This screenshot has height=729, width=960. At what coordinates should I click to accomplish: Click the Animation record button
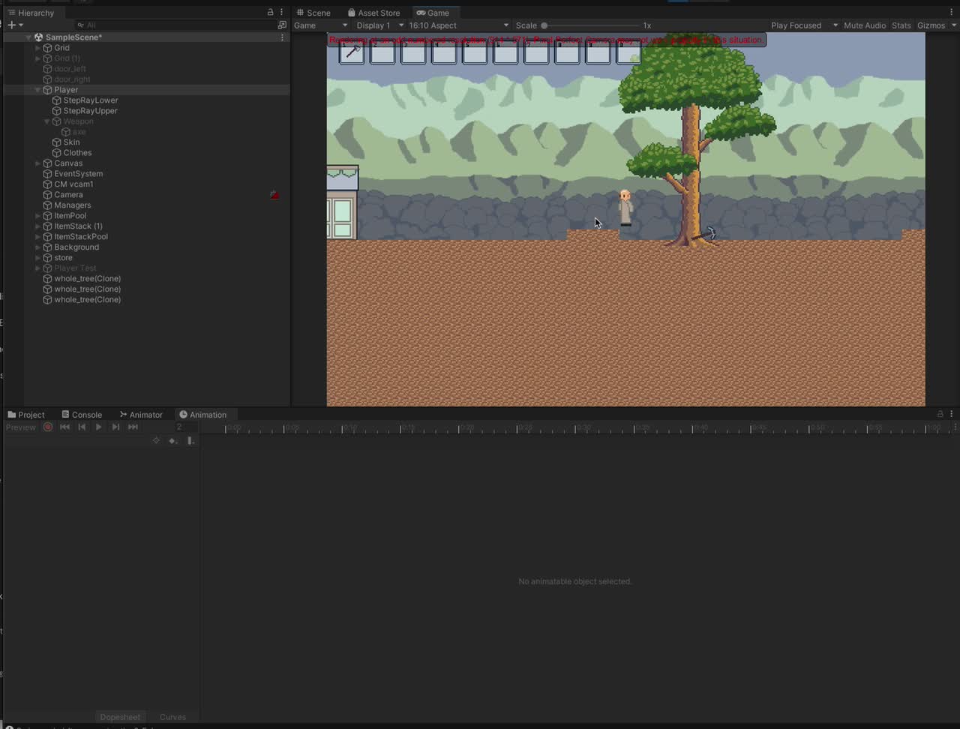(x=47, y=427)
